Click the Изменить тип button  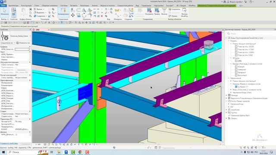tap(23, 43)
